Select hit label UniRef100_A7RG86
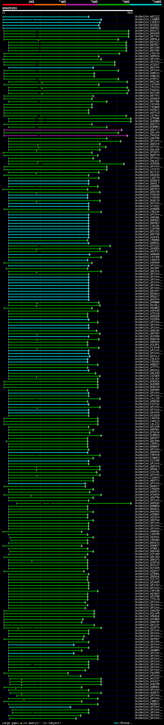This screenshot has height=725, width=164. pos(147,164)
